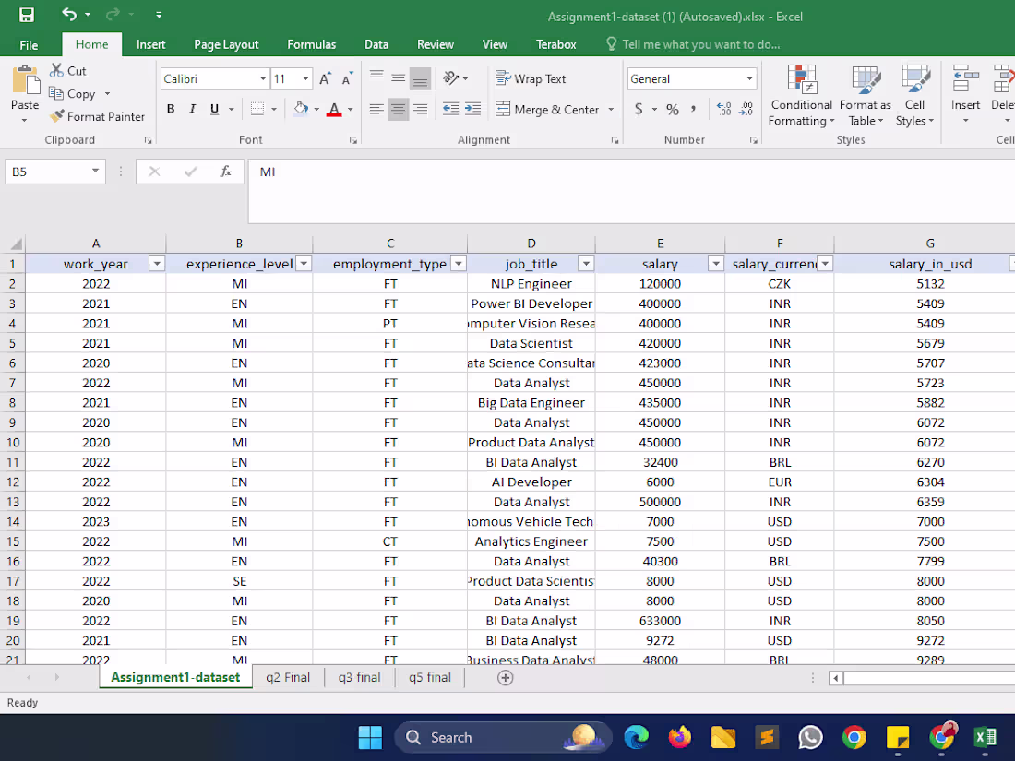Click the Percent Style icon
Screen dimensions: 1015x761
point(672,108)
